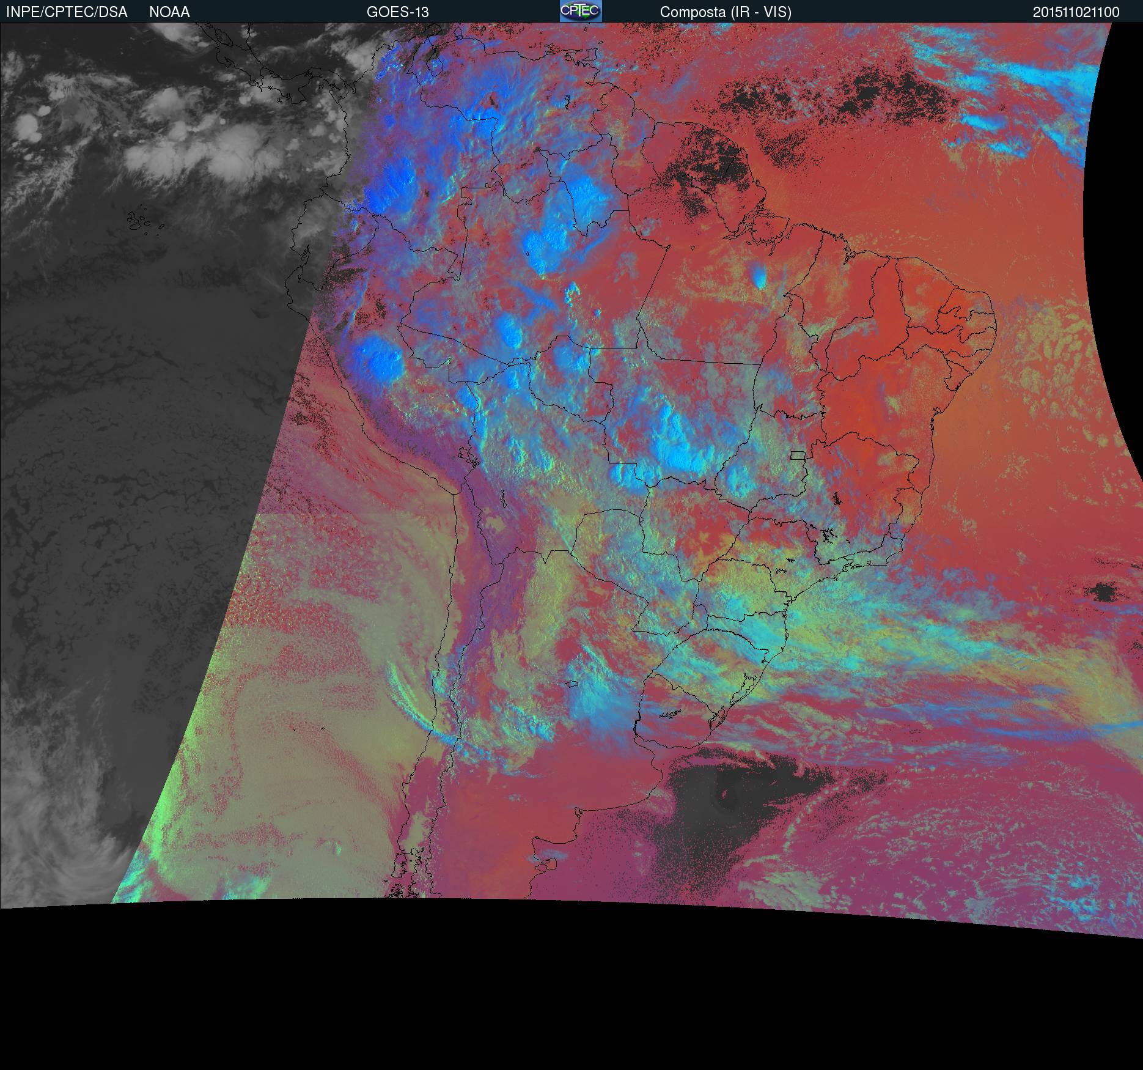This screenshot has height=1070, width=1143.
Task: Click the NOAA label in the header
Action: 169,12
